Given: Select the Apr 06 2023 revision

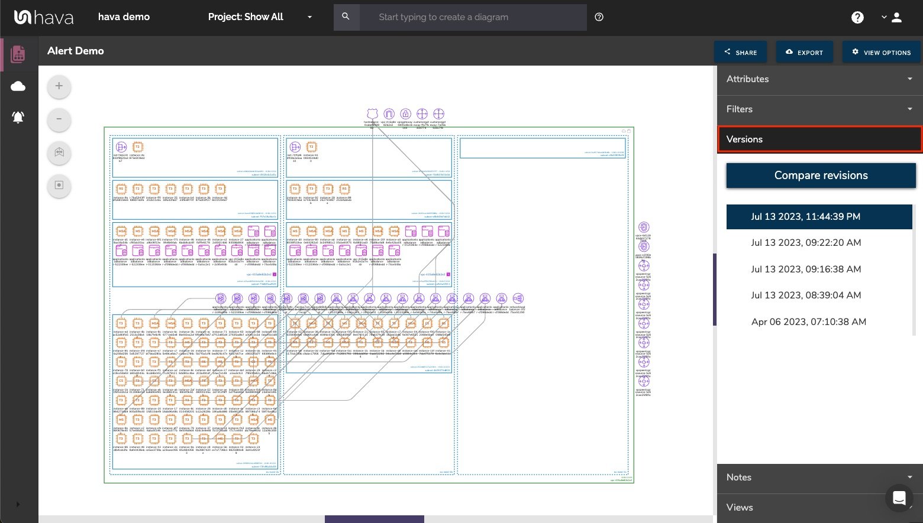Looking at the screenshot, I should click(809, 321).
